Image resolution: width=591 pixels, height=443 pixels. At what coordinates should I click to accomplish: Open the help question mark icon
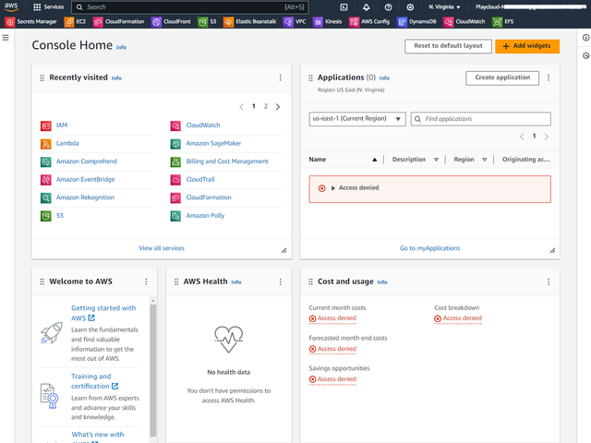point(388,6)
